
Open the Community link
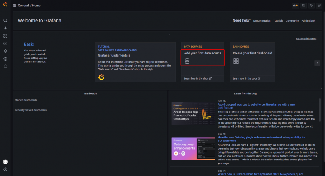click(292, 21)
